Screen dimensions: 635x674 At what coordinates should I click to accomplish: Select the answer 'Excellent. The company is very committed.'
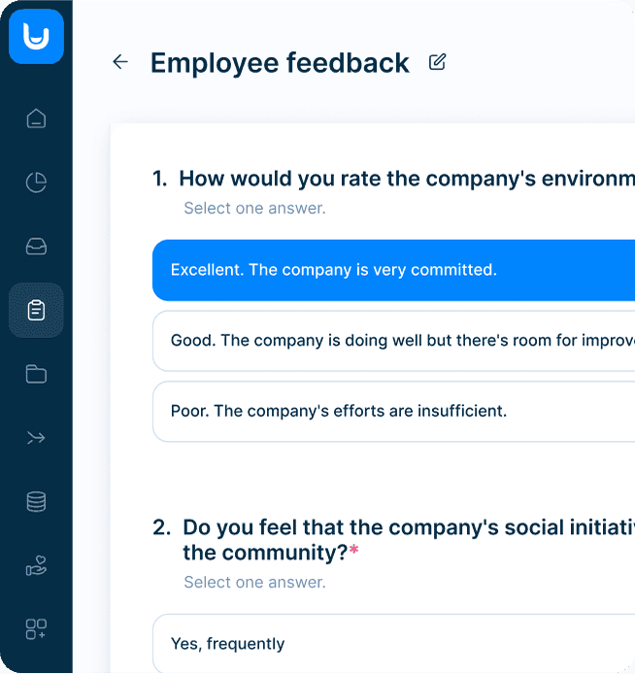point(393,270)
